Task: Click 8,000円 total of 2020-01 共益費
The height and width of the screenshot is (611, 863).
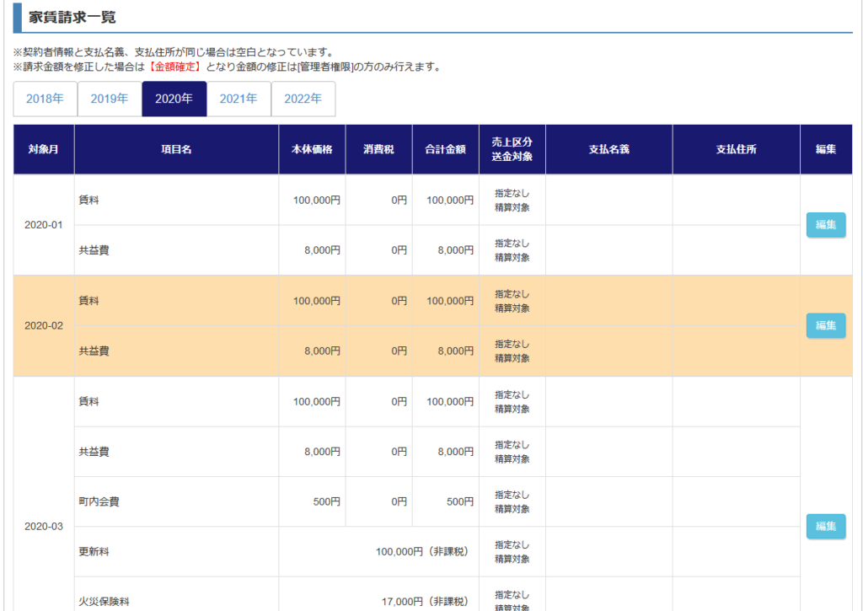Action: 456,250
